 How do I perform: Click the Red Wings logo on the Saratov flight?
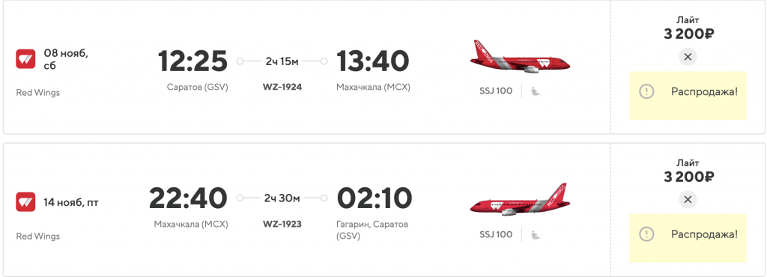(x=25, y=58)
